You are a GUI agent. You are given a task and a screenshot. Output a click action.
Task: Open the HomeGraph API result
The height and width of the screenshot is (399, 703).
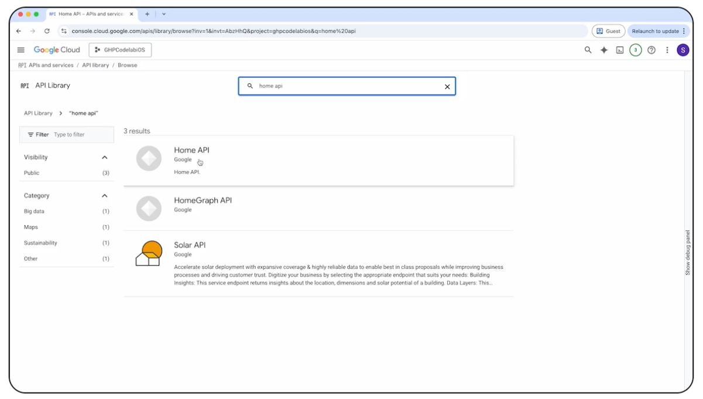(203, 200)
